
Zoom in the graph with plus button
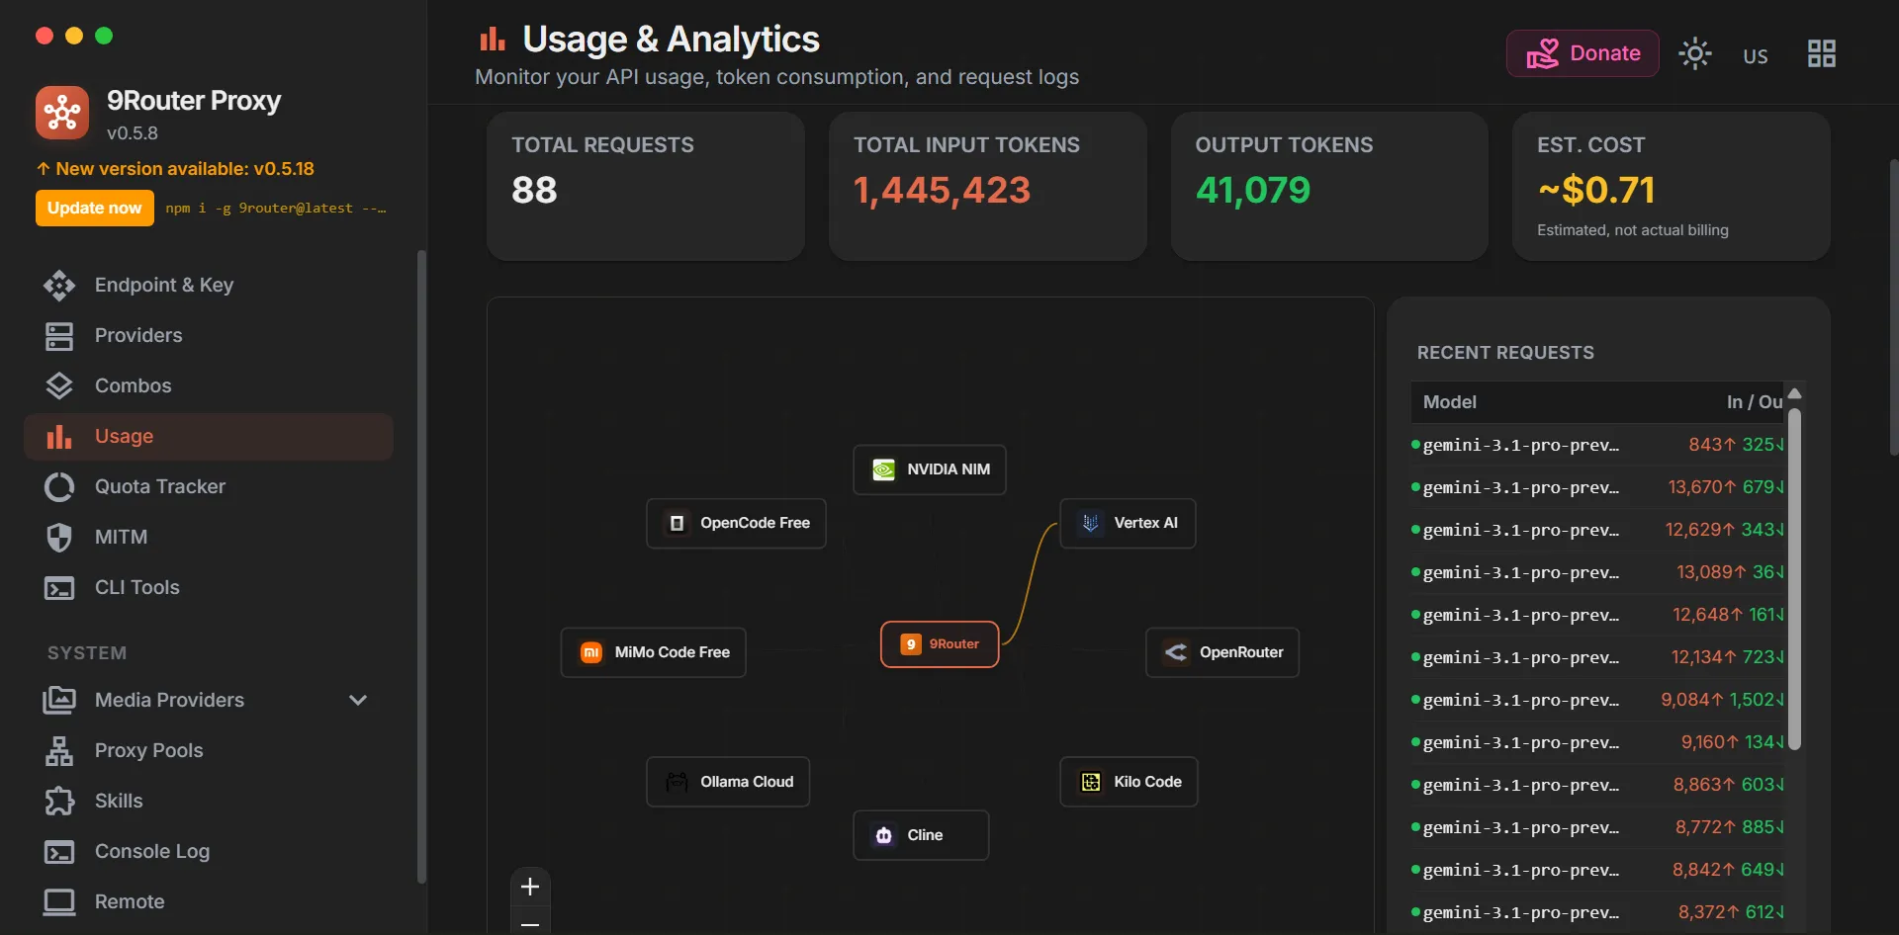pos(530,888)
